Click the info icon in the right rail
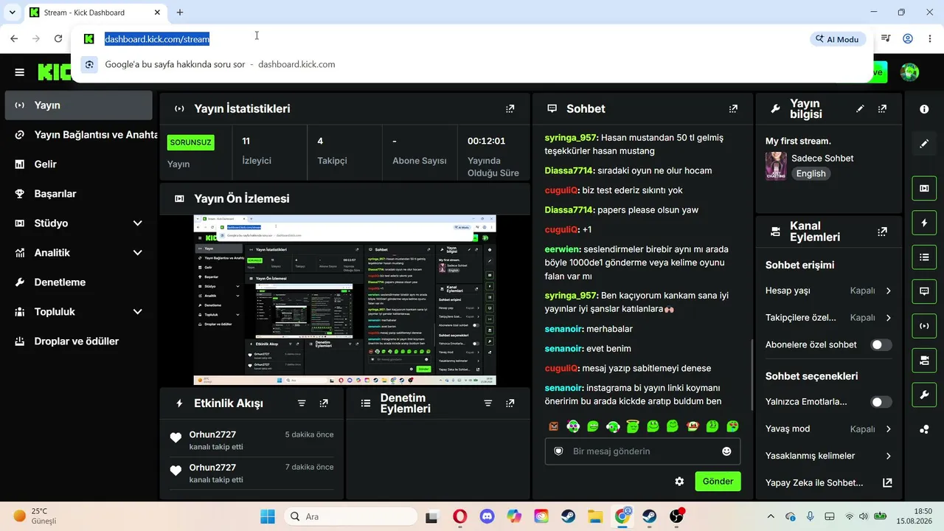Image resolution: width=944 pixels, height=531 pixels. click(924, 109)
